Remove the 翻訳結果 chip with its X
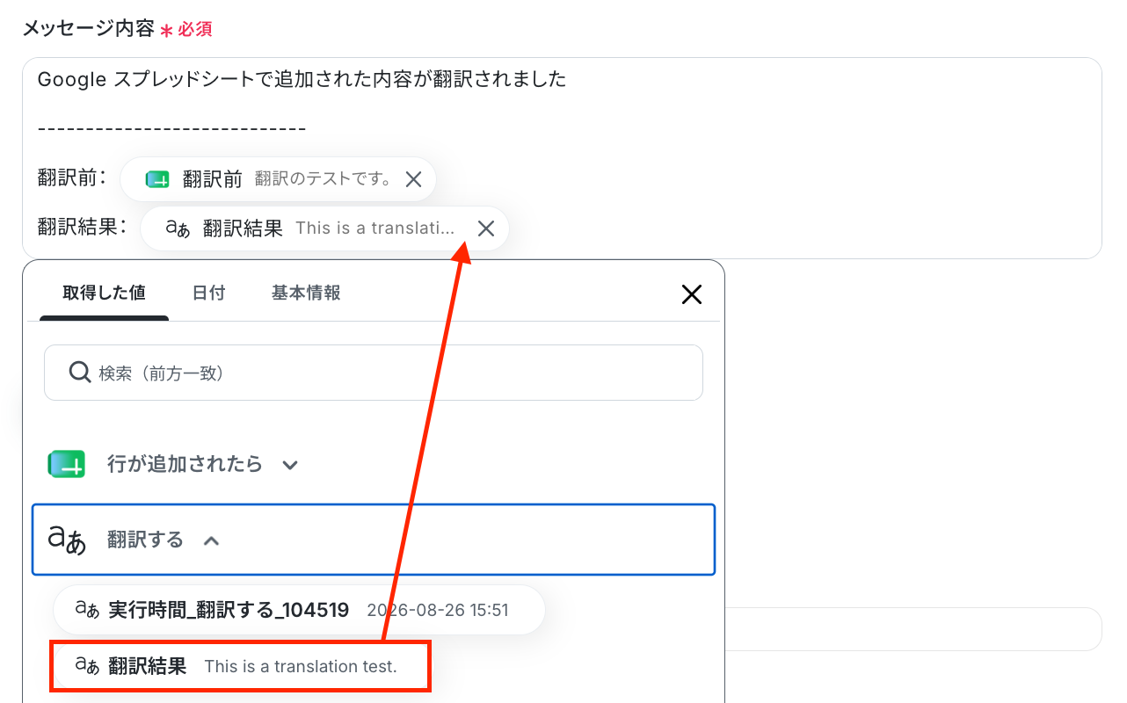The height and width of the screenshot is (703, 1127). click(x=485, y=228)
